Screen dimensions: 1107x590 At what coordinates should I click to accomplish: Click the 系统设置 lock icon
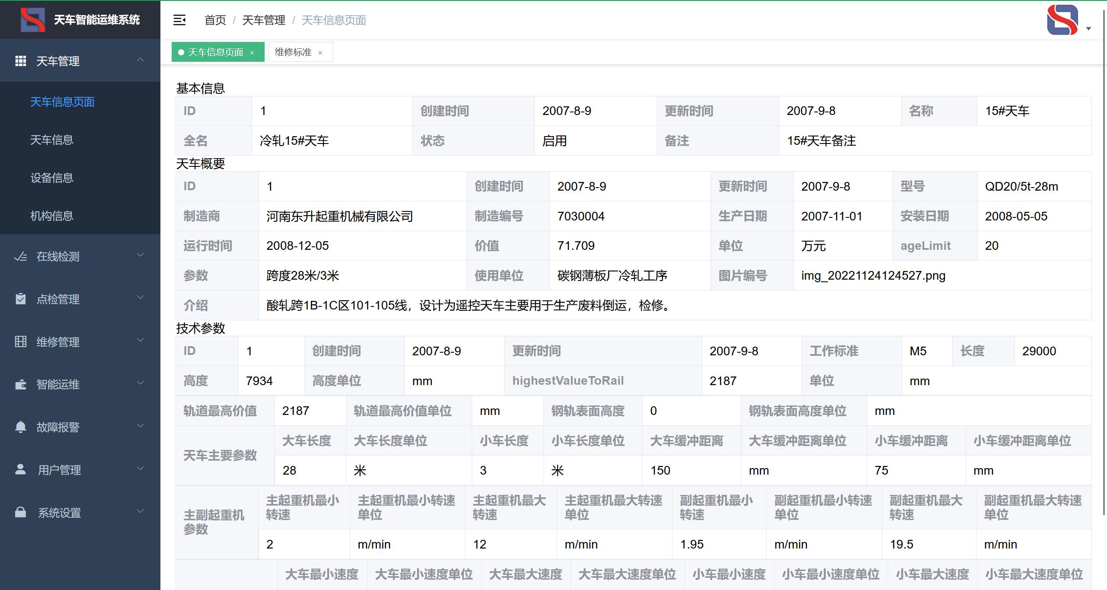[20, 513]
